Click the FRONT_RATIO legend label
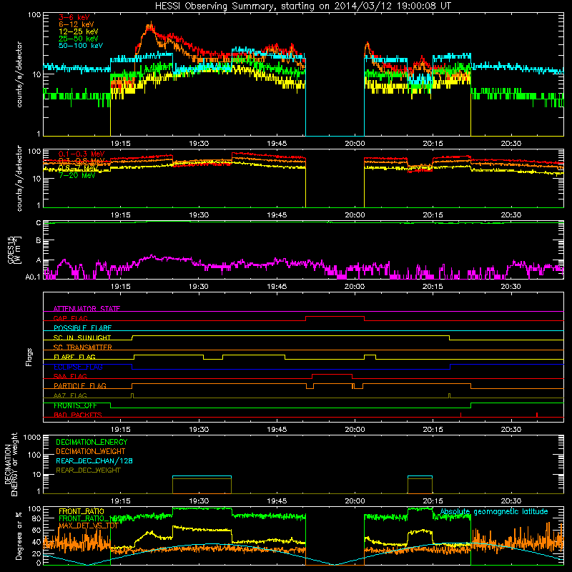This screenshot has width=572, height=572. click(82, 511)
